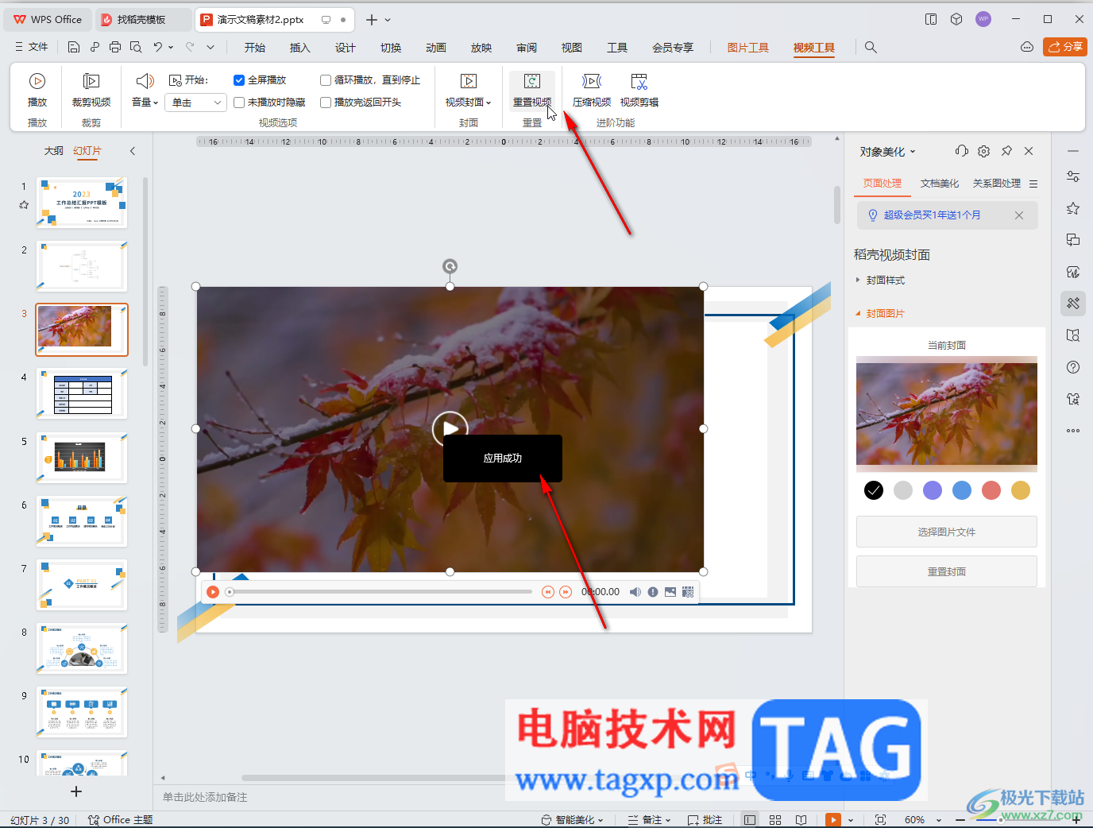
Task: Click the settings gear in 对象美化 panel
Action: (984, 151)
